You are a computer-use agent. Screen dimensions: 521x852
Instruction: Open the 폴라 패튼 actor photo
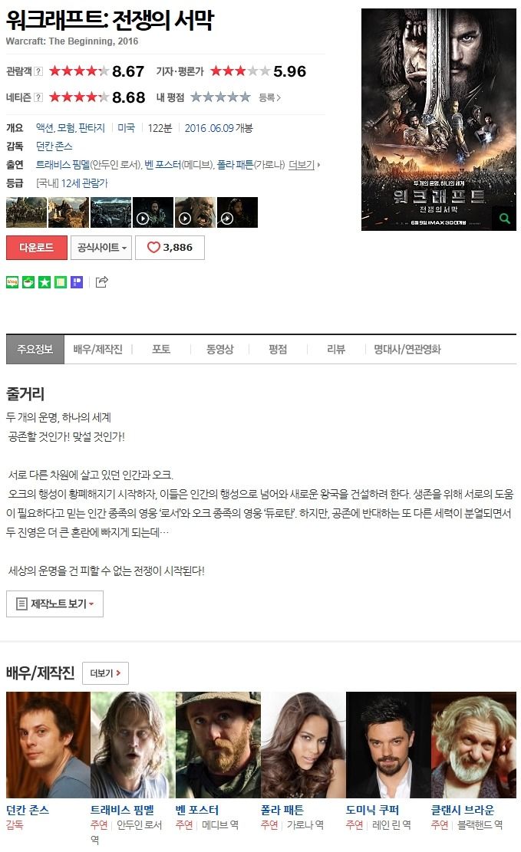tap(303, 745)
